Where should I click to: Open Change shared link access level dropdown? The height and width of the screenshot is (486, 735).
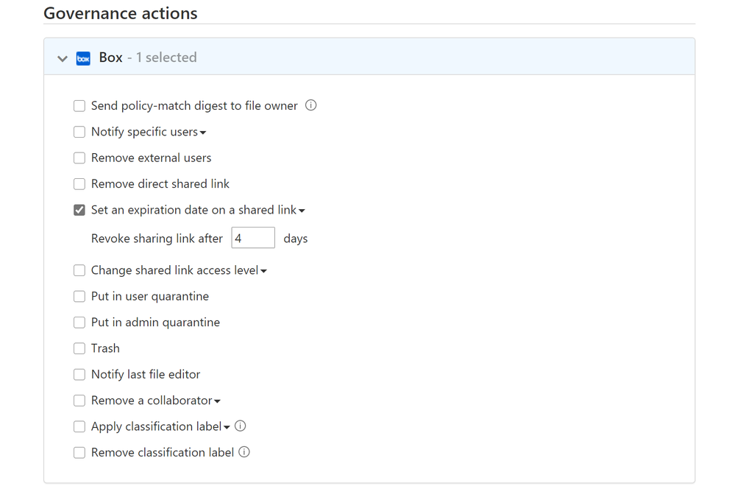(x=263, y=271)
